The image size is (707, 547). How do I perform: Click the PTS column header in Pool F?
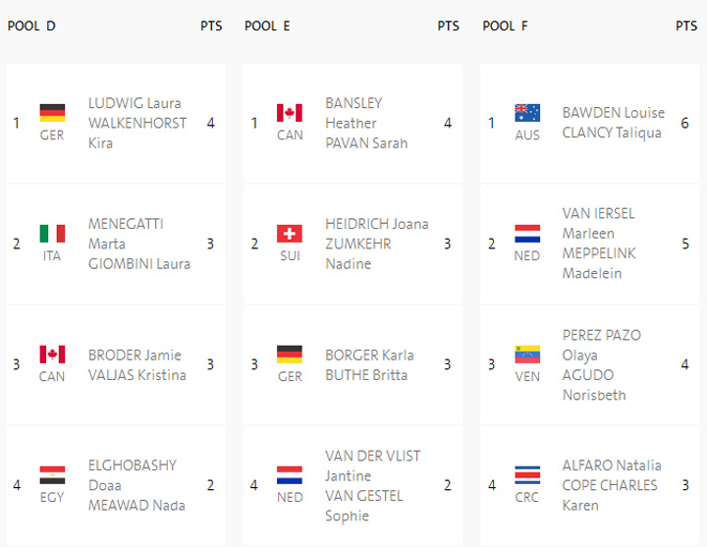point(686,27)
